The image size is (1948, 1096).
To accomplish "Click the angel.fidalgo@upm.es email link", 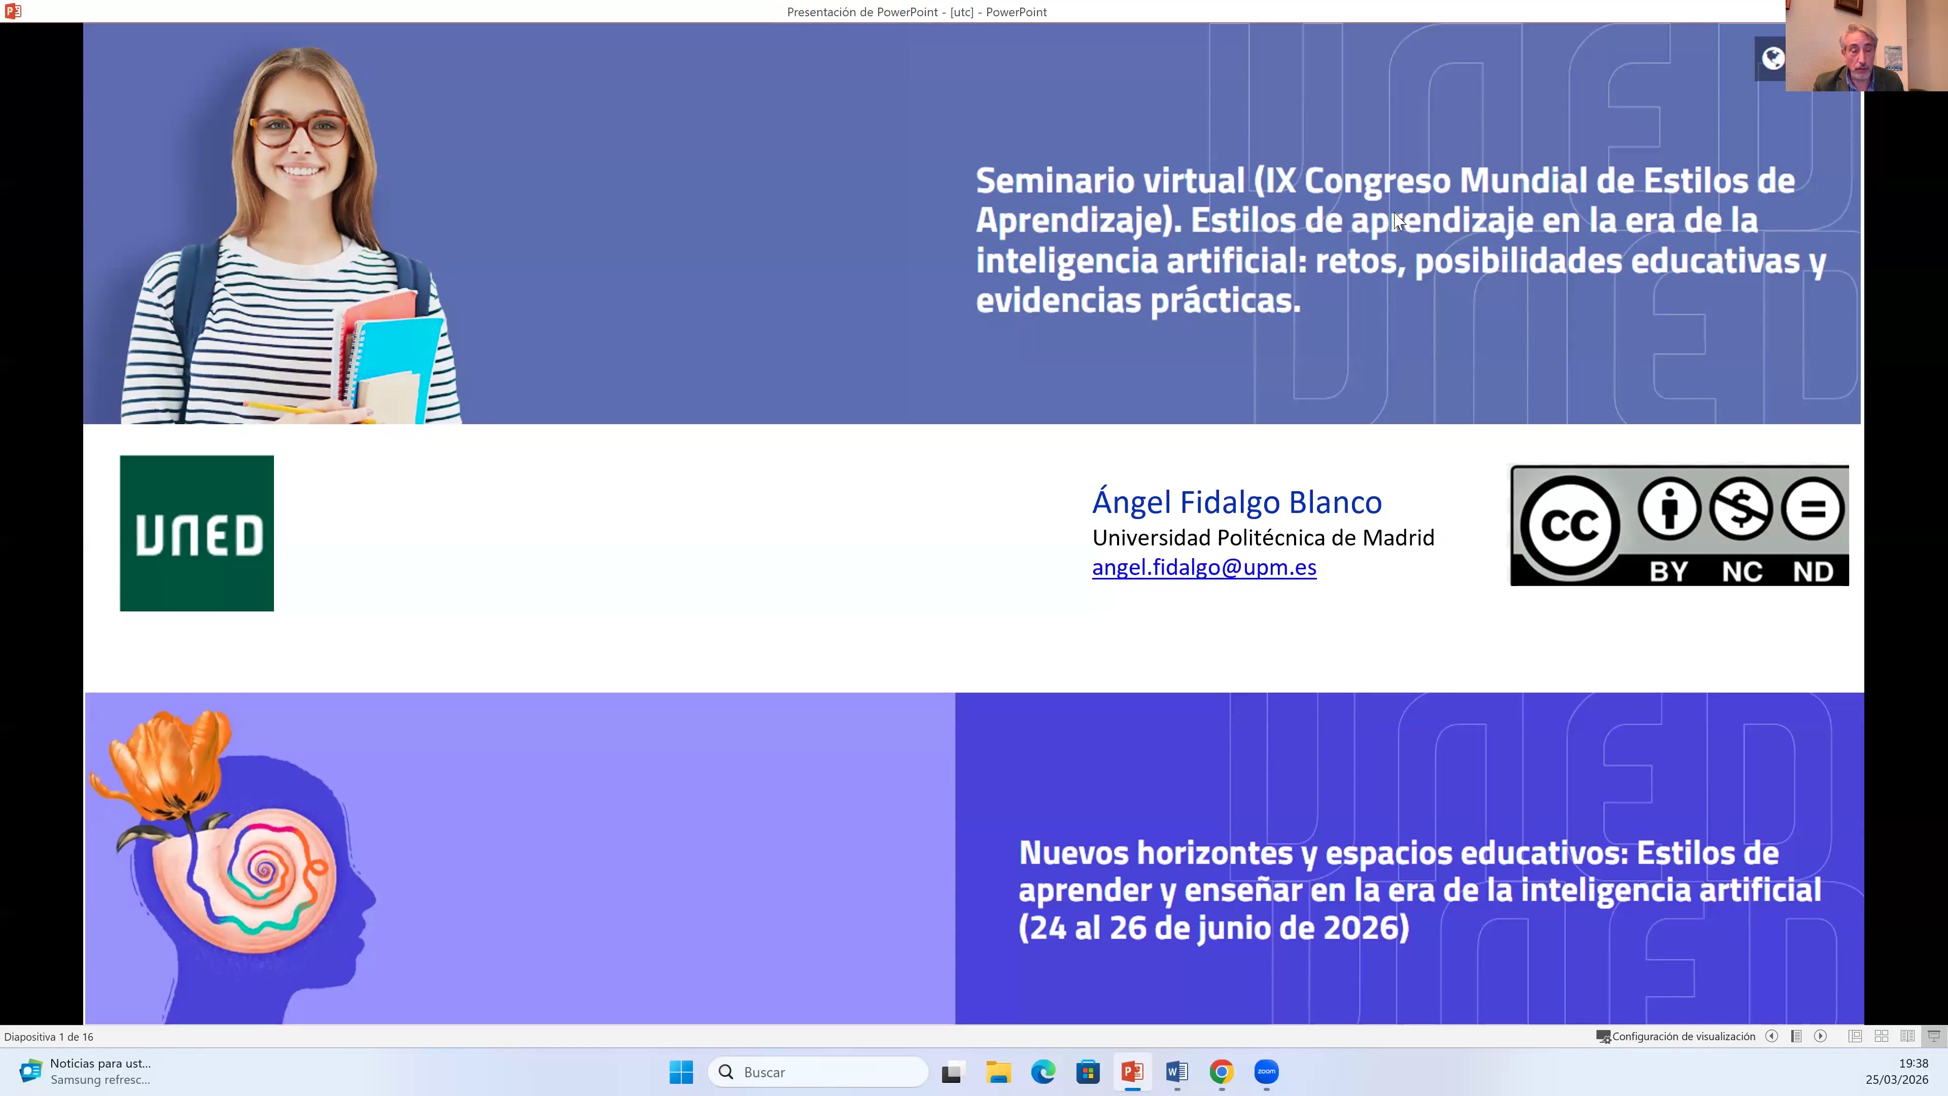I will click(x=1204, y=567).
